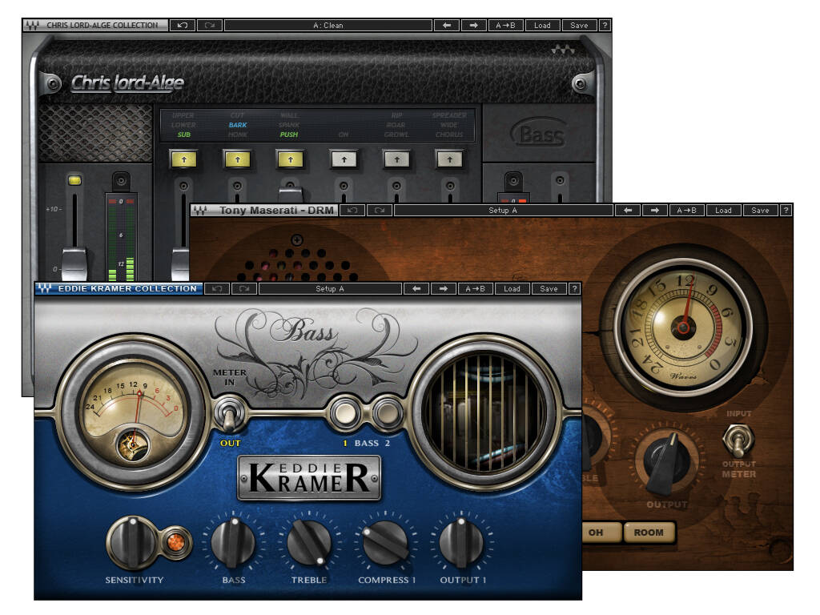Click the input fader handle in Chris Lord-Alge

coord(74,264)
